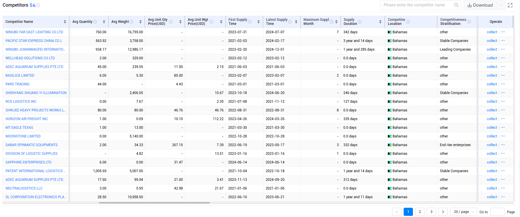The width and height of the screenshot is (520, 217).
Task: Open more actions for NEUTRALOGISTICS LLC row
Action: [503, 188]
